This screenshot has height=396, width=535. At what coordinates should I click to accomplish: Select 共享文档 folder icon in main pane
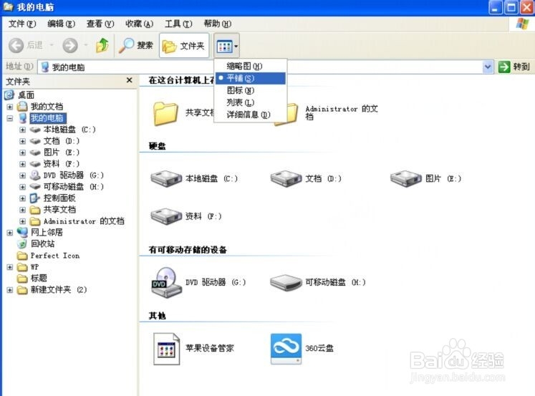tap(166, 113)
